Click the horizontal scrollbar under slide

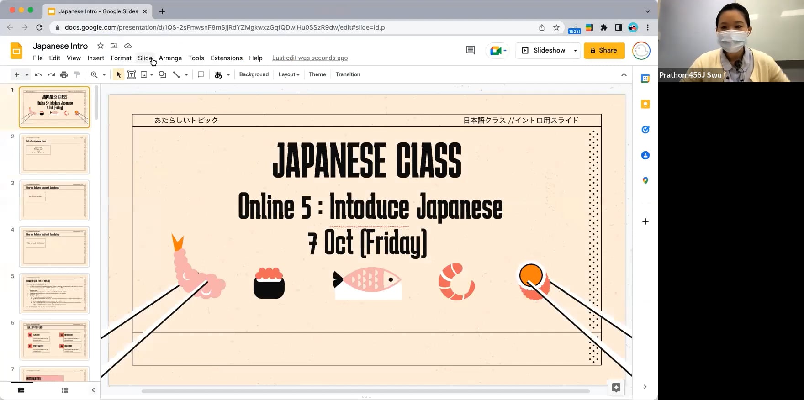coord(365,391)
